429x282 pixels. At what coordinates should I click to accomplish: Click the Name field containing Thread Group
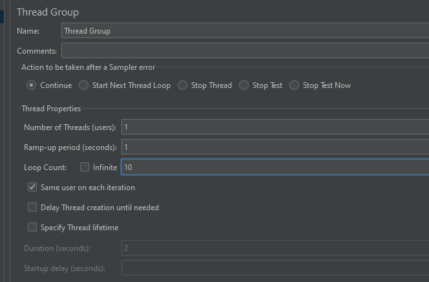click(244, 31)
